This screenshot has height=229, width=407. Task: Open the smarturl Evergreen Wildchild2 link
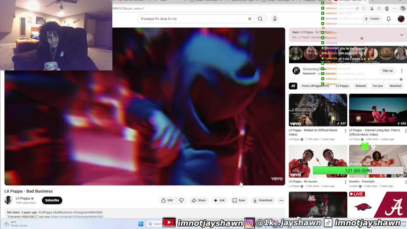[77, 217]
